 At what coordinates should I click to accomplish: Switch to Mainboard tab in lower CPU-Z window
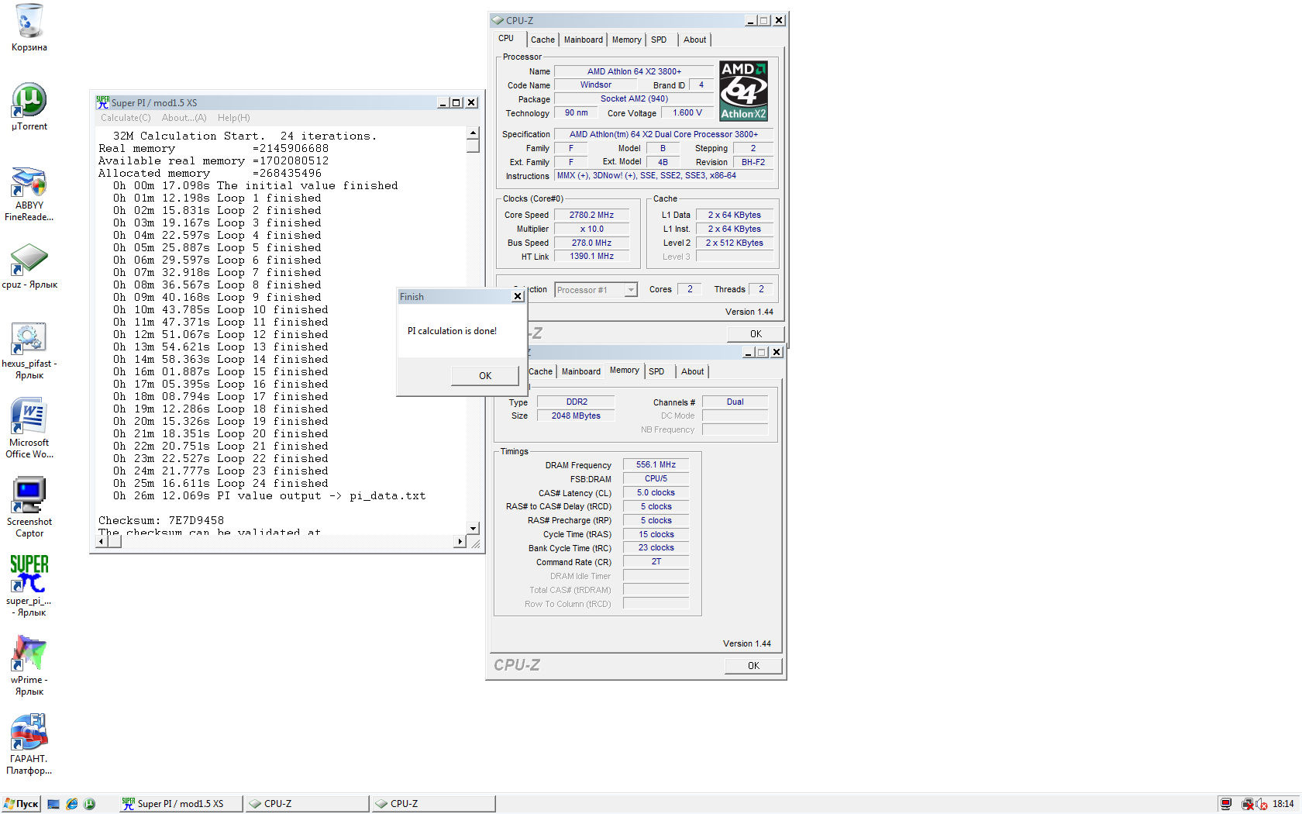[x=581, y=371]
